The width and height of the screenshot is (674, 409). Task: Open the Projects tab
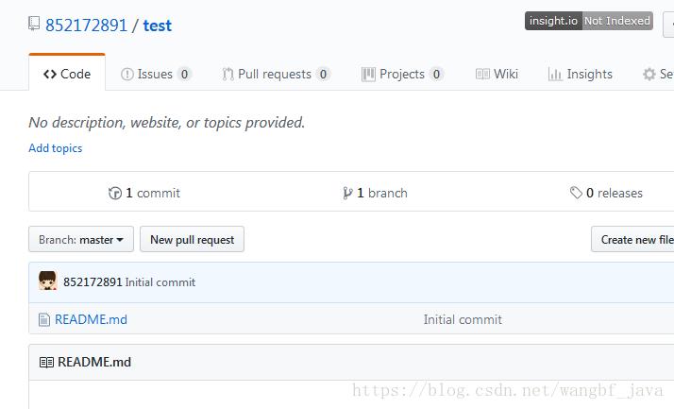(402, 75)
